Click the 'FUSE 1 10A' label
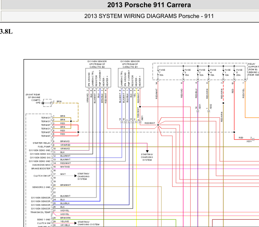The width and height of the screenshot is (259, 227). [228, 72]
